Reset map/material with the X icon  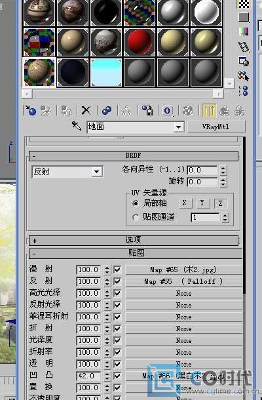point(86,110)
